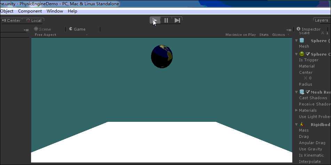331x165 pixels.
Task: Open the Free Aspect dropdown
Action: (61, 35)
